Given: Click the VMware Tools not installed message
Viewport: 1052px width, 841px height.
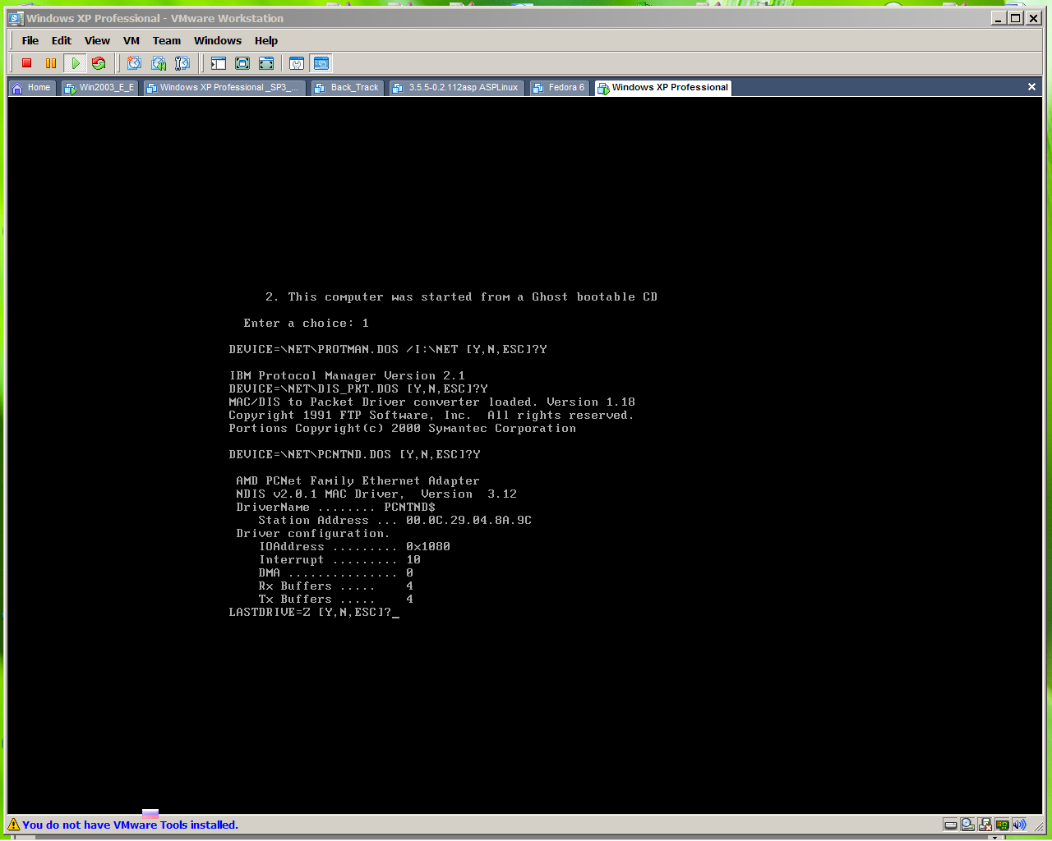Looking at the screenshot, I should coord(130,825).
